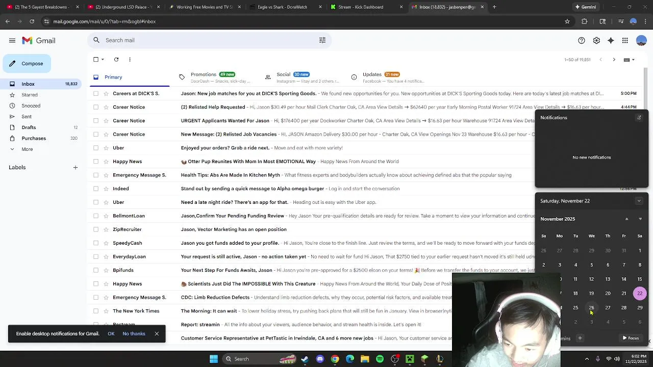Open the Inbox folder
653x367 pixels.
[x=41, y=84]
